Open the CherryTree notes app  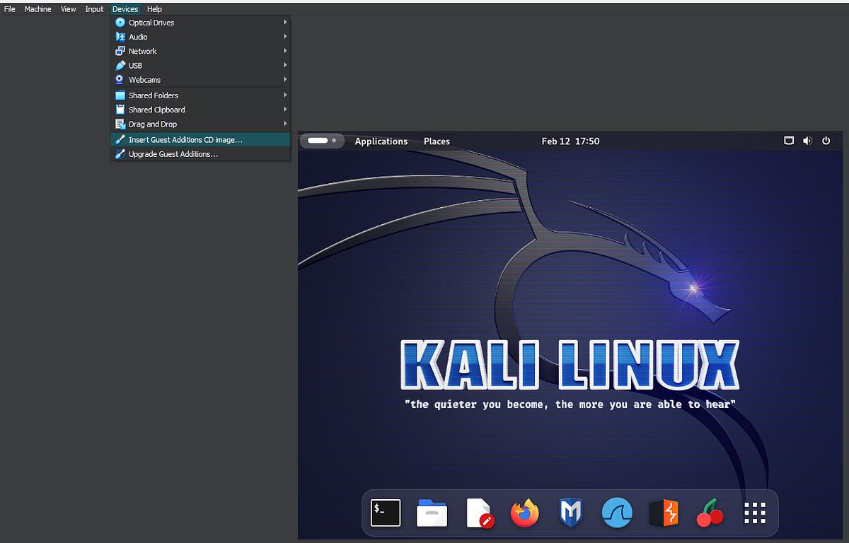pyautogui.click(x=710, y=513)
